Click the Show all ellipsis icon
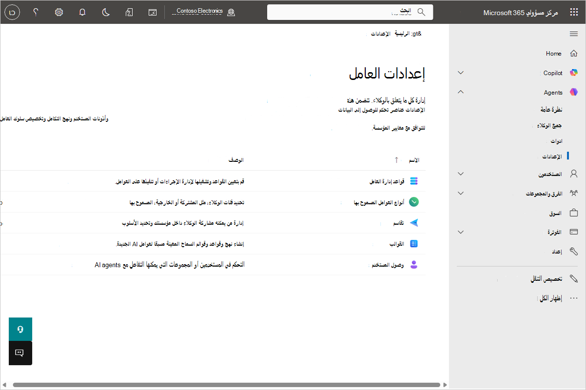The height and width of the screenshot is (390, 586). [x=574, y=298]
